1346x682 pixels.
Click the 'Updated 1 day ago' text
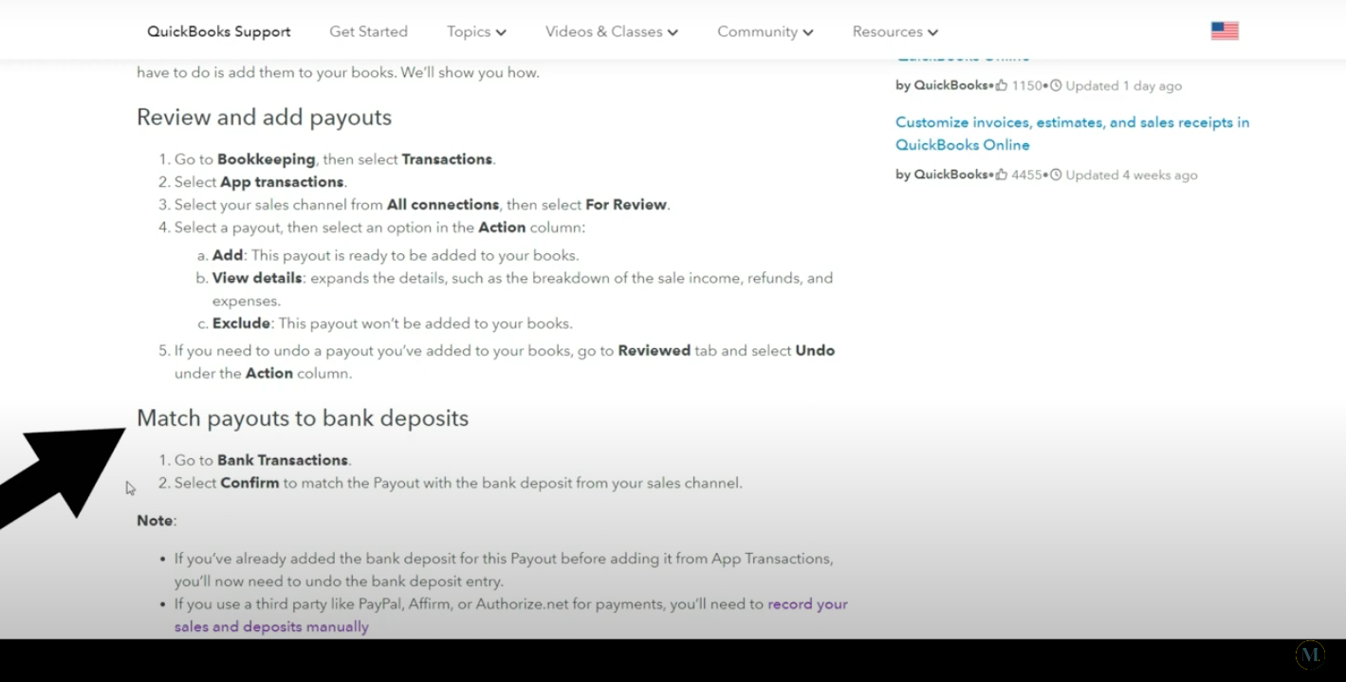click(1124, 85)
